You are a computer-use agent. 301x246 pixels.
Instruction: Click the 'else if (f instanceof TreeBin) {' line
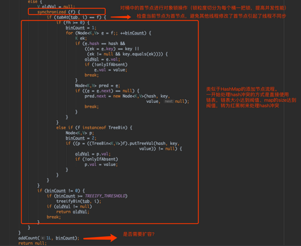point(94,128)
